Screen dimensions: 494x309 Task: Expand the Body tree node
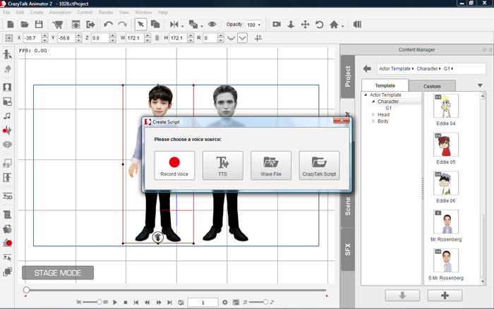(x=373, y=121)
